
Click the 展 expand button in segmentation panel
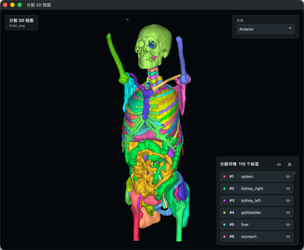coord(289,165)
